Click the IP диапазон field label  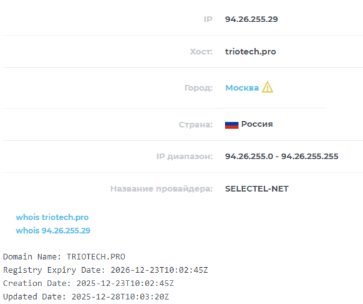184,157
